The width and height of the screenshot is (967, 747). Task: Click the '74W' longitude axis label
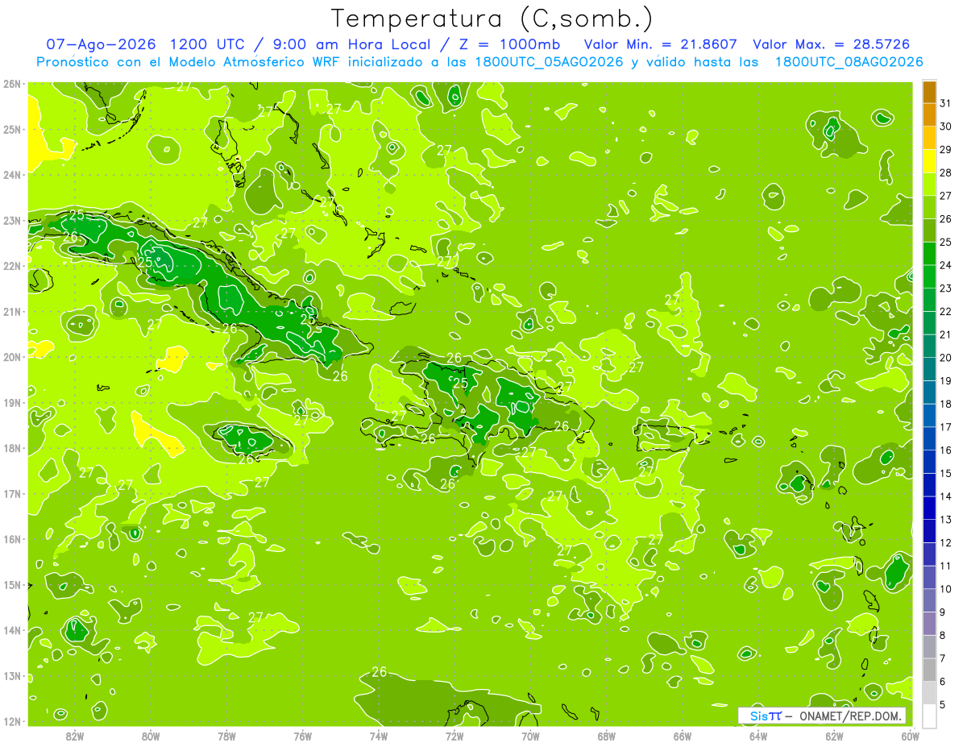(379, 737)
